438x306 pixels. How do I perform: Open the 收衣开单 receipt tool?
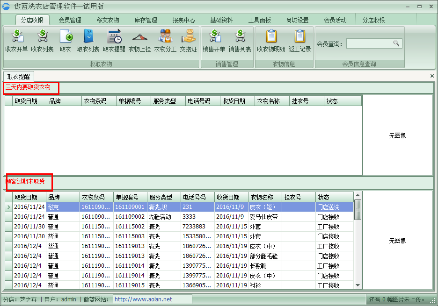(x=16, y=40)
